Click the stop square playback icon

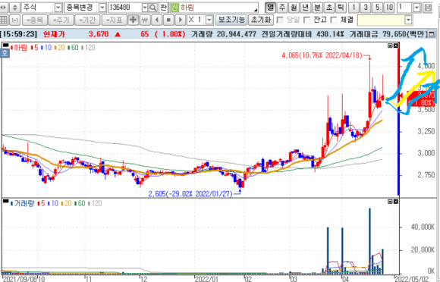(168, 20)
